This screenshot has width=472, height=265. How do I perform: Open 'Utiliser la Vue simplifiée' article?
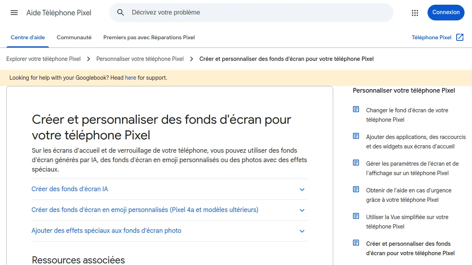click(407, 222)
